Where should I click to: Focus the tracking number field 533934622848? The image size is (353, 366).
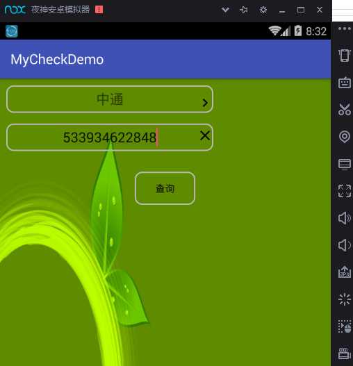[110, 138]
